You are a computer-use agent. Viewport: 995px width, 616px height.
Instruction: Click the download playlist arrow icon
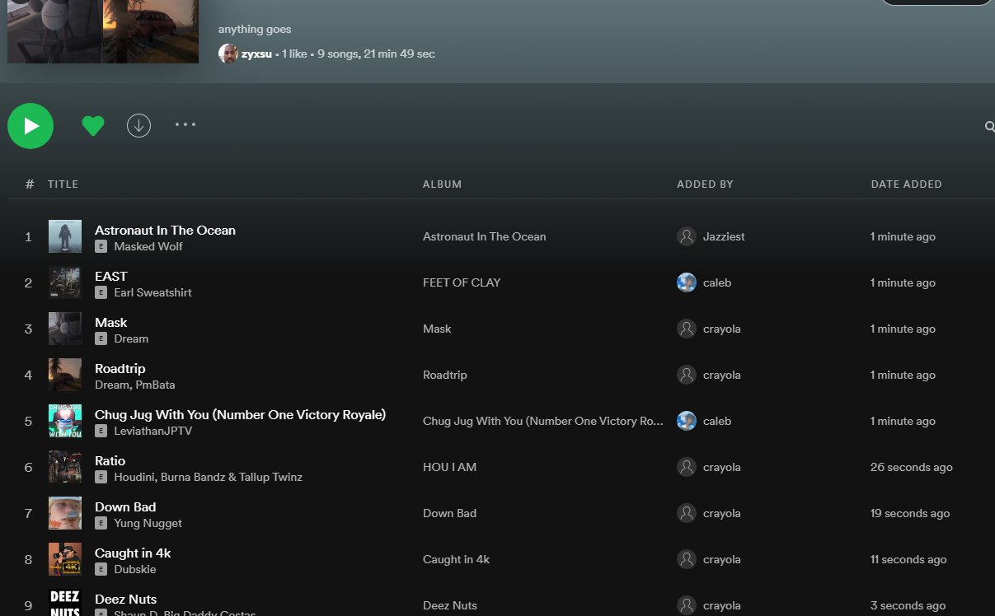[138, 125]
